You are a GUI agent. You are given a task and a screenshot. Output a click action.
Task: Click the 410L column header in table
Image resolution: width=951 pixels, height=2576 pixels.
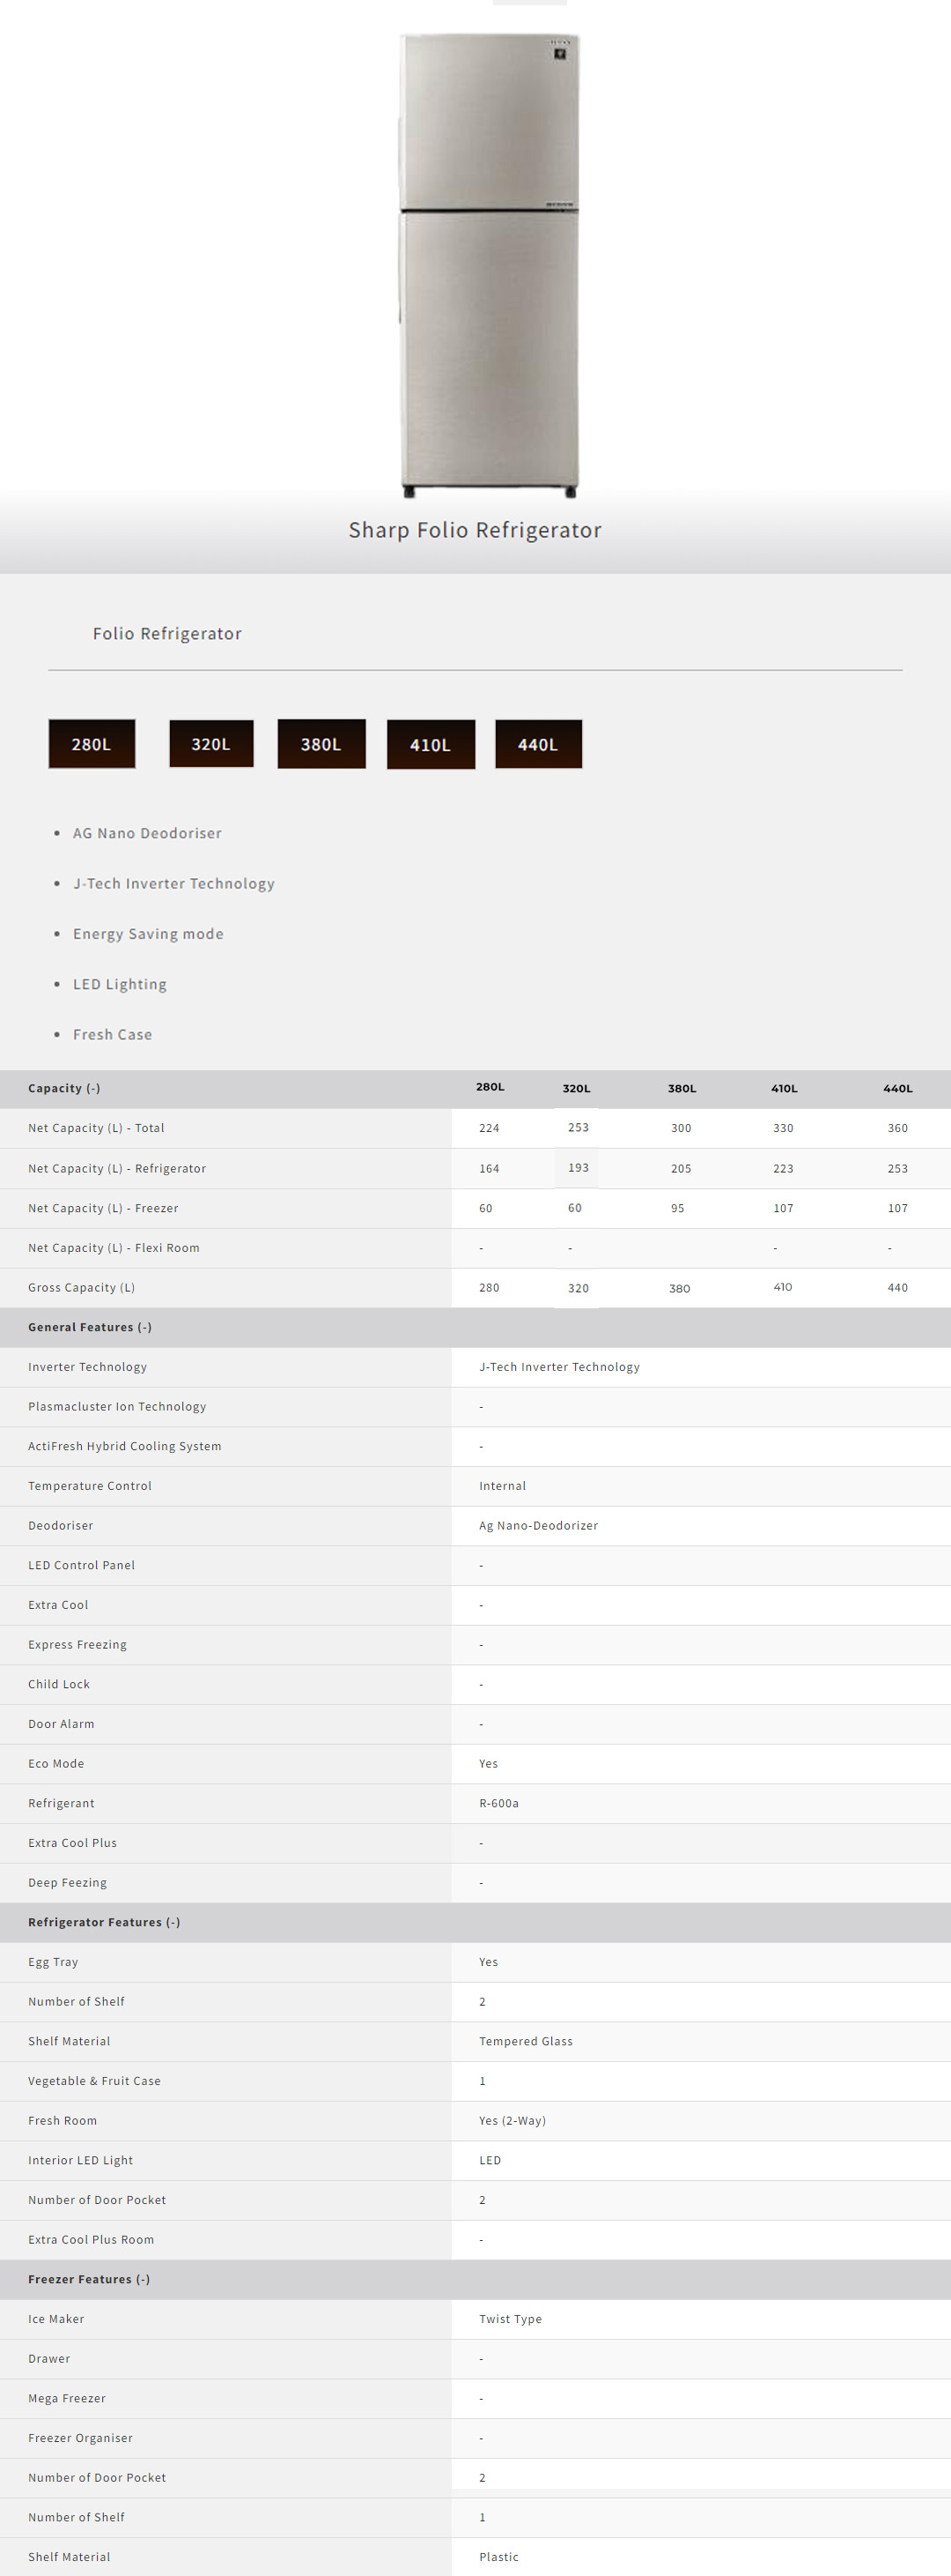click(785, 1088)
